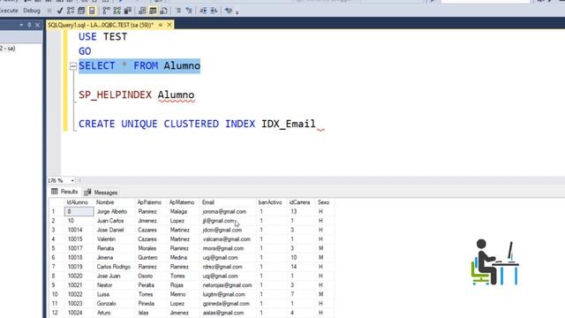Screen dimensions: 565x318
Task: Close the SQLQuery1.sql tab
Action: (169, 25)
